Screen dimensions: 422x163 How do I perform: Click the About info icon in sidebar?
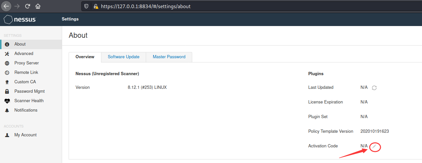7,44
